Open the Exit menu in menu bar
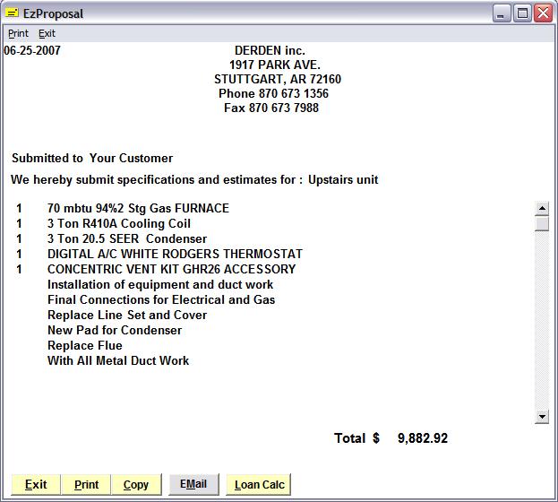 tap(47, 33)
